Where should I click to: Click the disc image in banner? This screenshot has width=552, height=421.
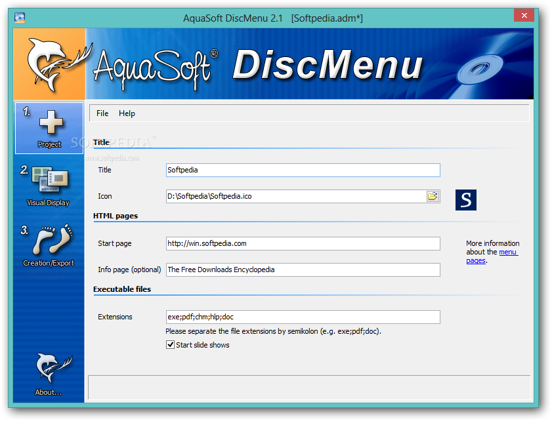point(480,70)
